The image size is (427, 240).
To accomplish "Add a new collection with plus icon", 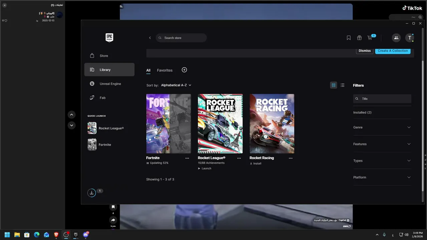I will (x=184, y=70).
